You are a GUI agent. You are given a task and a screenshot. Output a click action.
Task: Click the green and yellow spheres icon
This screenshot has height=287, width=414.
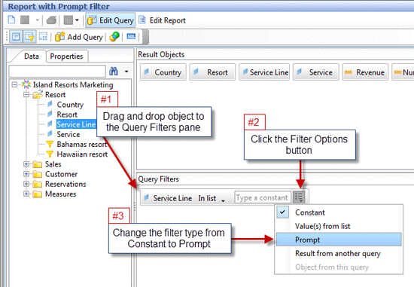(x=114, y=37)
